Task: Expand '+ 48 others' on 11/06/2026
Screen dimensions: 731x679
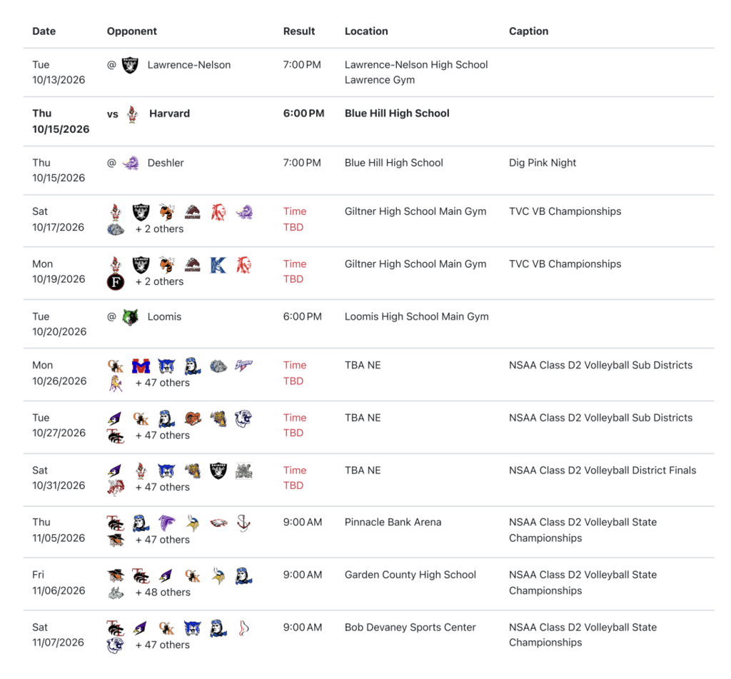Action: pos(163,593)
